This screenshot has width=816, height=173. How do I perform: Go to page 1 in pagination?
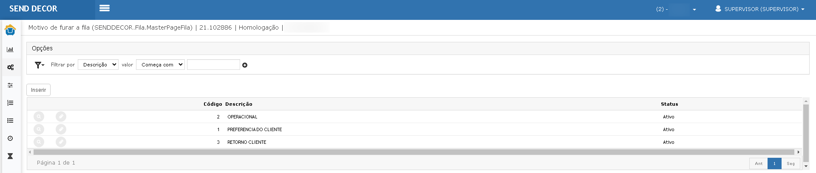click(774, 164)
